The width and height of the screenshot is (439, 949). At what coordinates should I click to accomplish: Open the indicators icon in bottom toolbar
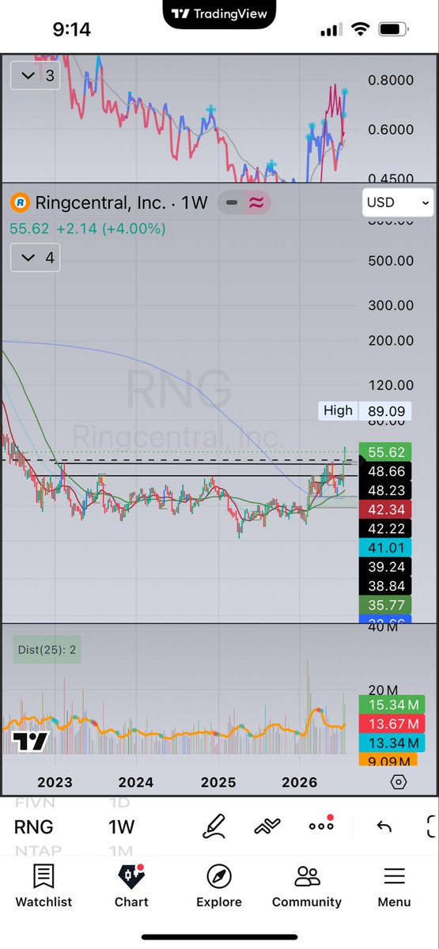(268, 826)
